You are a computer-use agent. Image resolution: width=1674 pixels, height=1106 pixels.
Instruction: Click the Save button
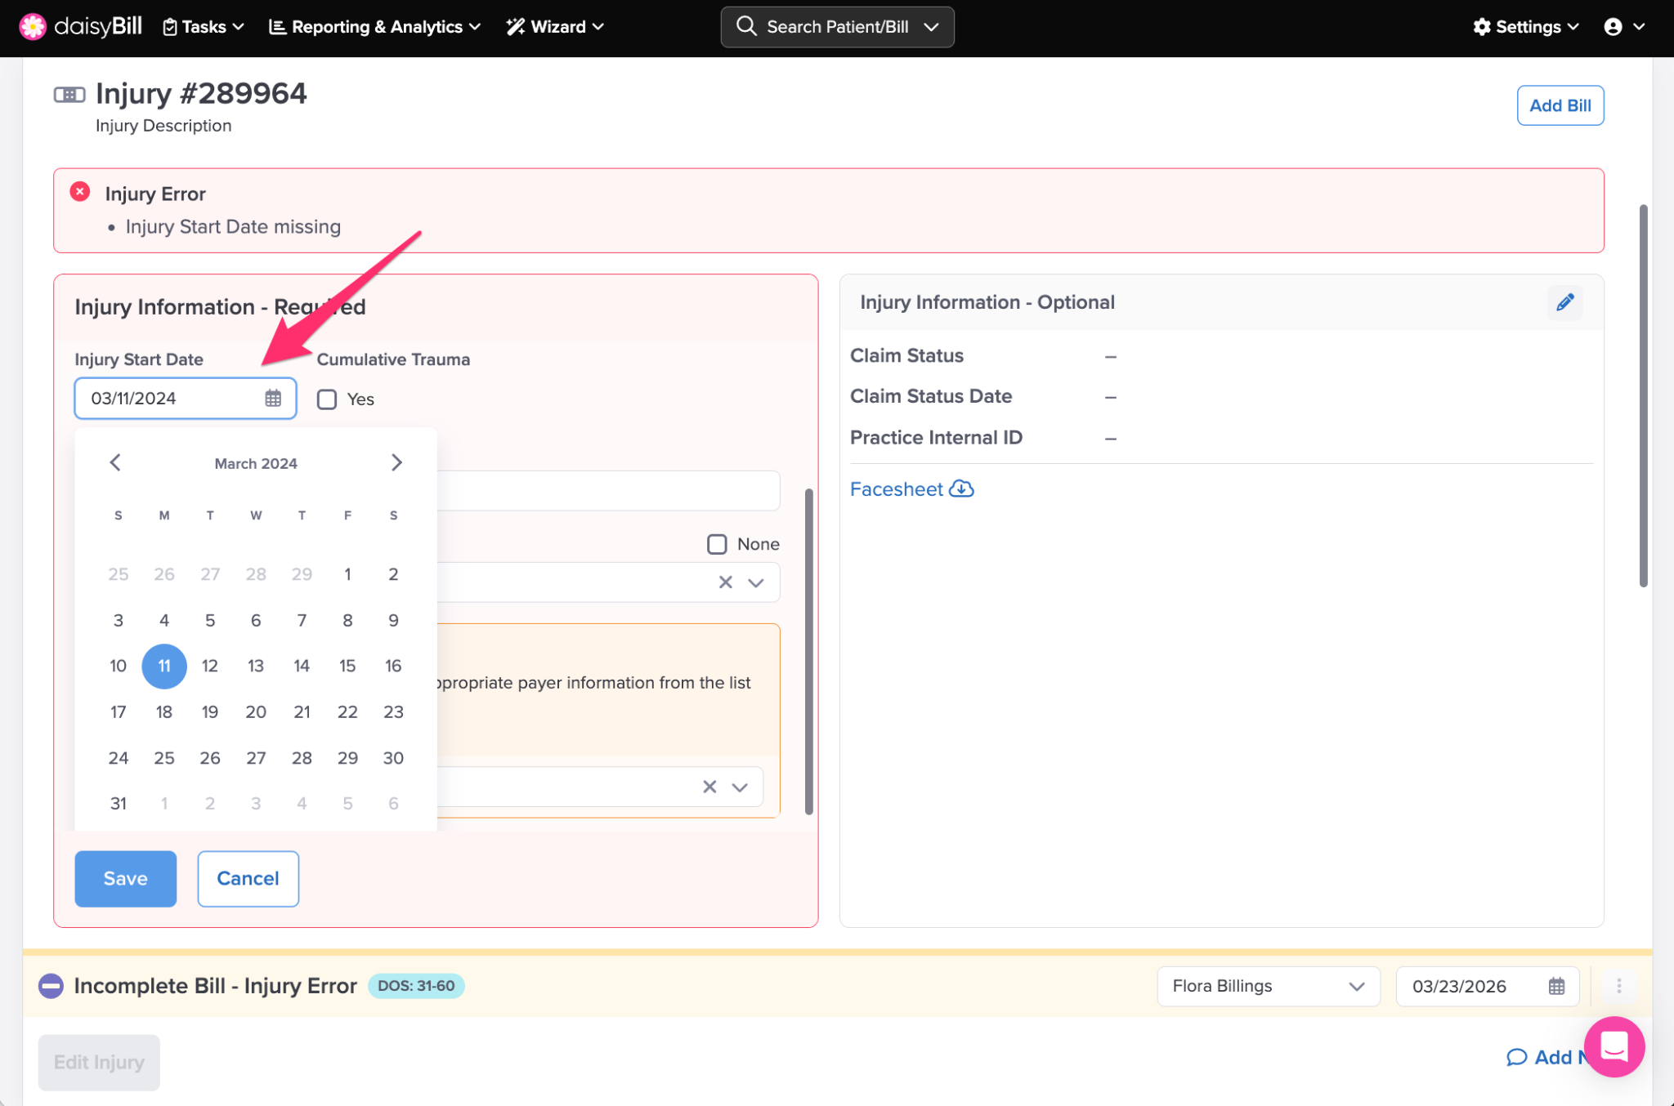125,878
